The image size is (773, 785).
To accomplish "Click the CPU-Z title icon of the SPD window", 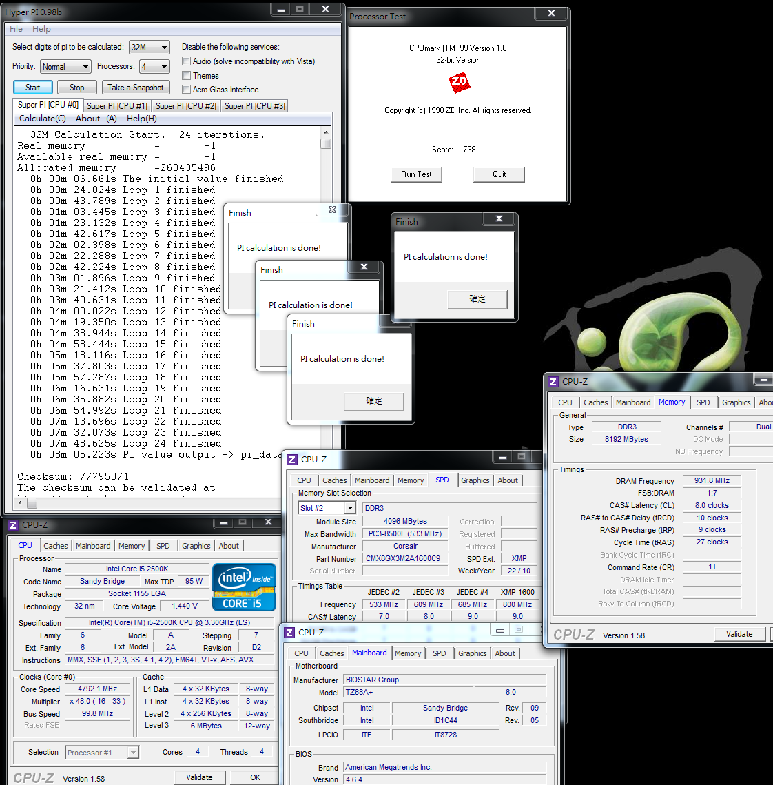I will tap(291, 459).
